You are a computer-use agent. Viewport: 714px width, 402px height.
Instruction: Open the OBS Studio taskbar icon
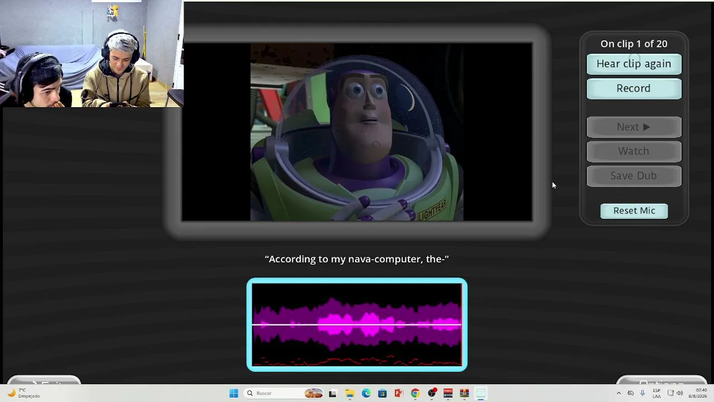point(432,394)
